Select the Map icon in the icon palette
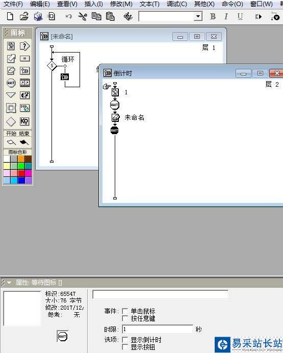Image resolution: width=283 pixels, height=353 pixels. click(24, 71)
